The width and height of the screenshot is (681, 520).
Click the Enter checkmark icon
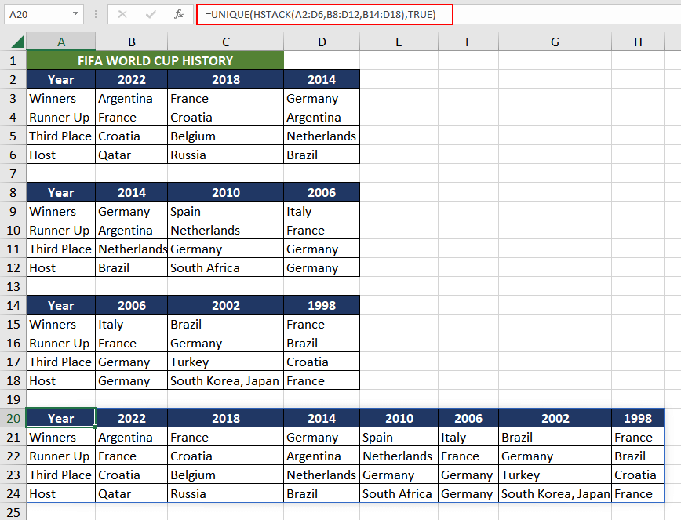point(151,14)
